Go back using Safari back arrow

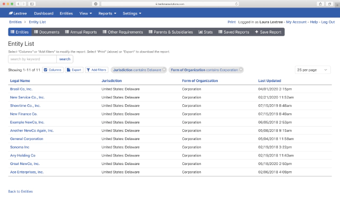(x=19, y=4)
